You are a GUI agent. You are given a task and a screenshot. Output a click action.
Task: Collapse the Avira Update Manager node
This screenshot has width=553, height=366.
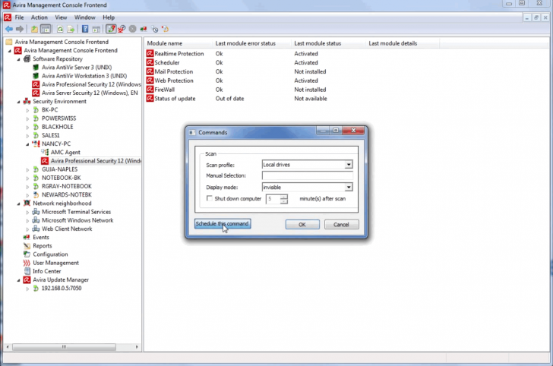(19, 280)
